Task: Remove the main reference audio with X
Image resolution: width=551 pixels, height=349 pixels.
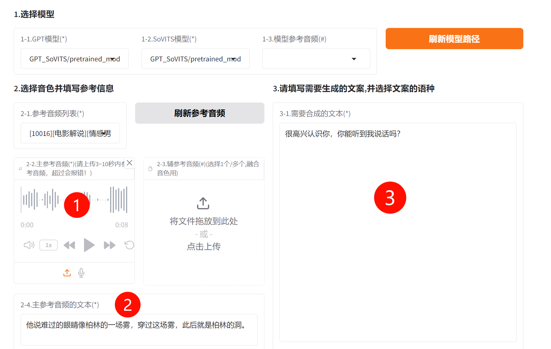Action: [x=129, y=163]
